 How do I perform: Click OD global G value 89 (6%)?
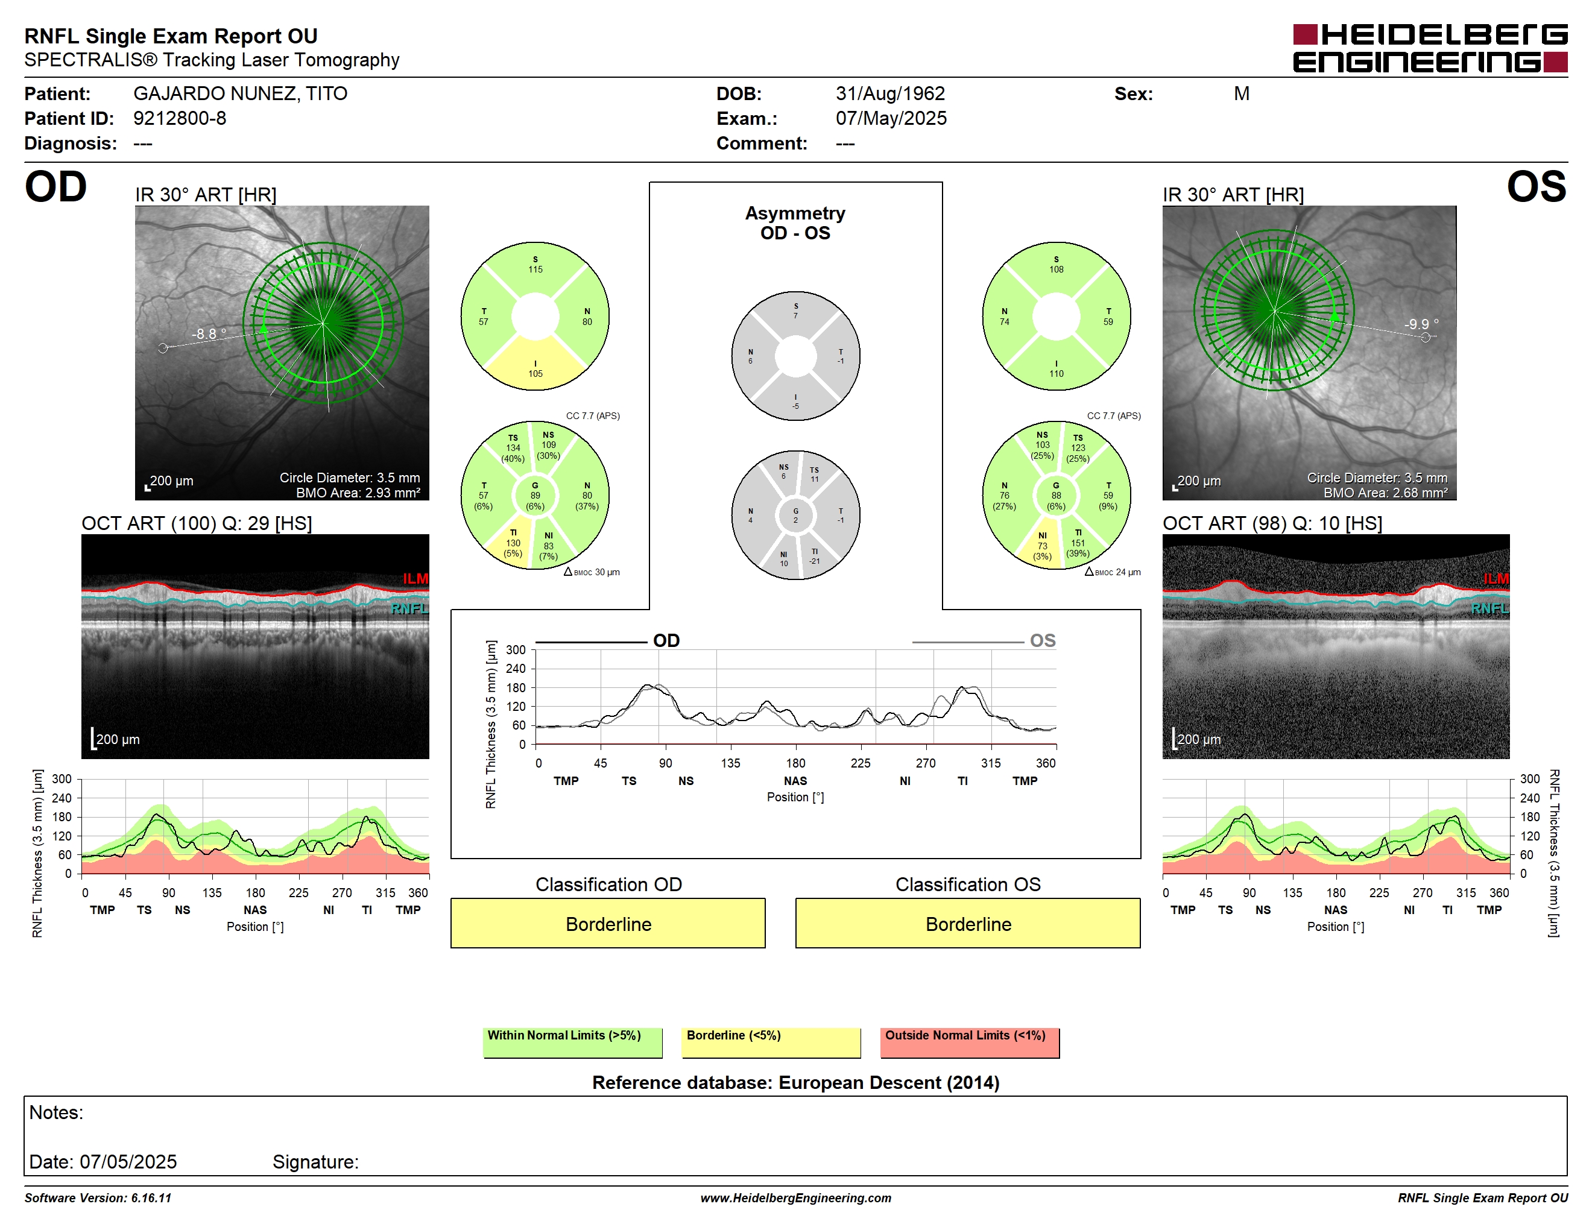click(x=535, y=496)
